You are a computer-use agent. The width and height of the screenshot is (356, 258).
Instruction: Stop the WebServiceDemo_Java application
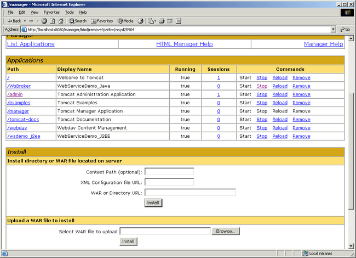(262, 86)
